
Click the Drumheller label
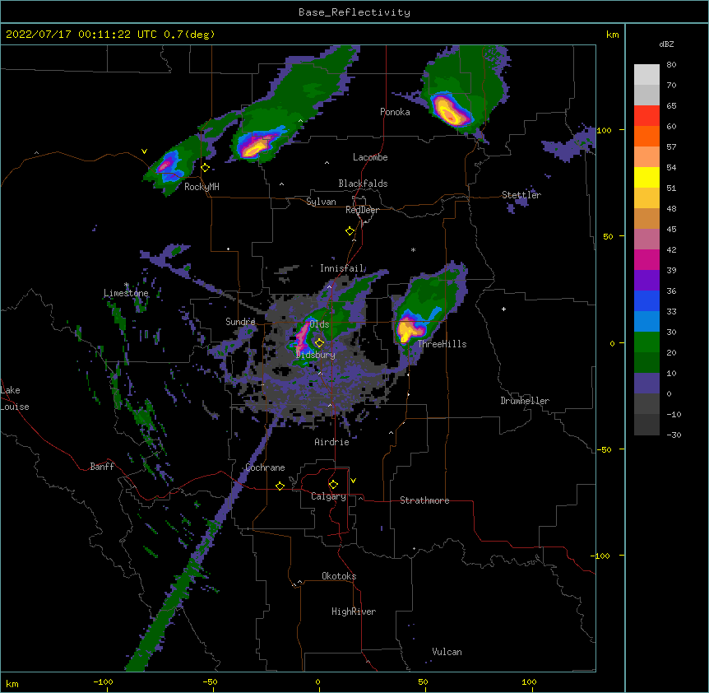pyautogui.click(x=525, y=401)
